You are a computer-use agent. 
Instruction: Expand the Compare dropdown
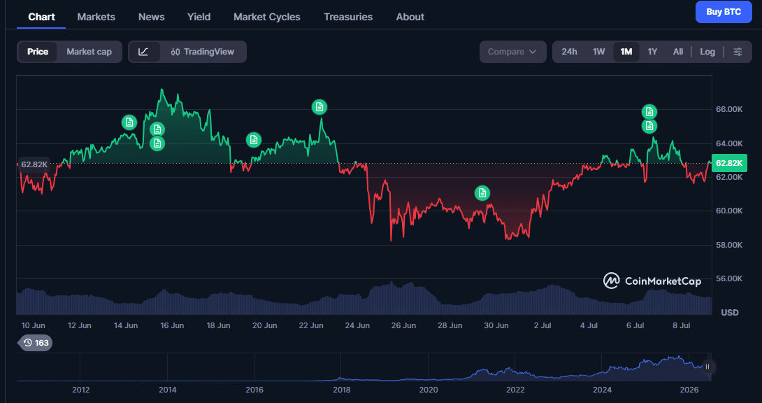click(x=512, y=52)
